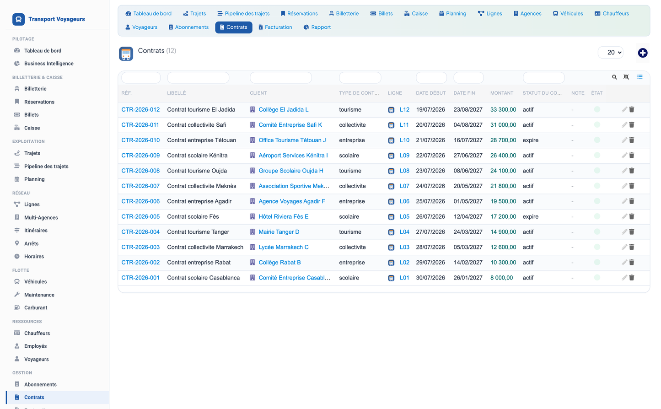Open client Agence Voyages Agadir F
661x409 pixels.
292,201
